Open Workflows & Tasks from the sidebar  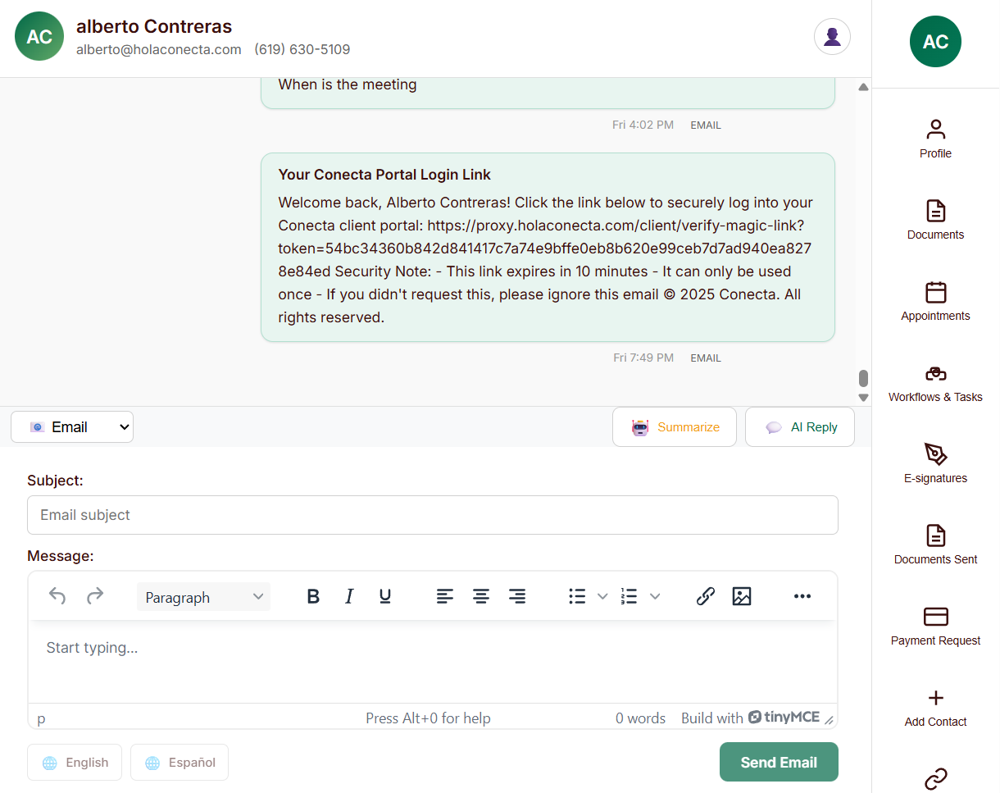935,381
